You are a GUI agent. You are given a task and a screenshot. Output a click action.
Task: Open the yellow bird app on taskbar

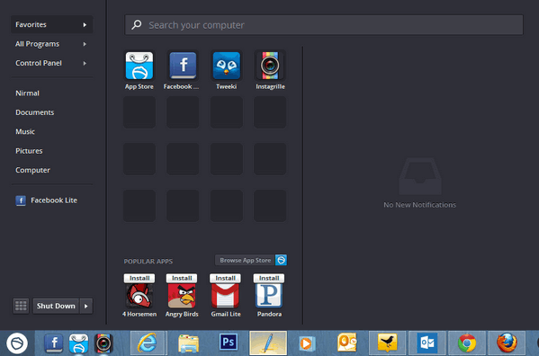click(x=387, y=343)
